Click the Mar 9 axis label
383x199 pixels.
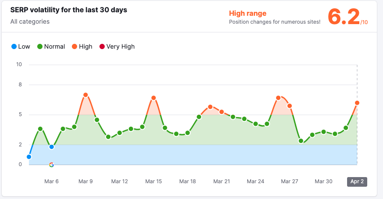coord(85,181)
